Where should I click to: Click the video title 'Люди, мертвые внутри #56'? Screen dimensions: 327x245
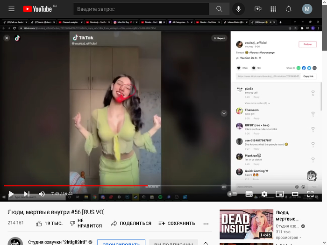56,212
